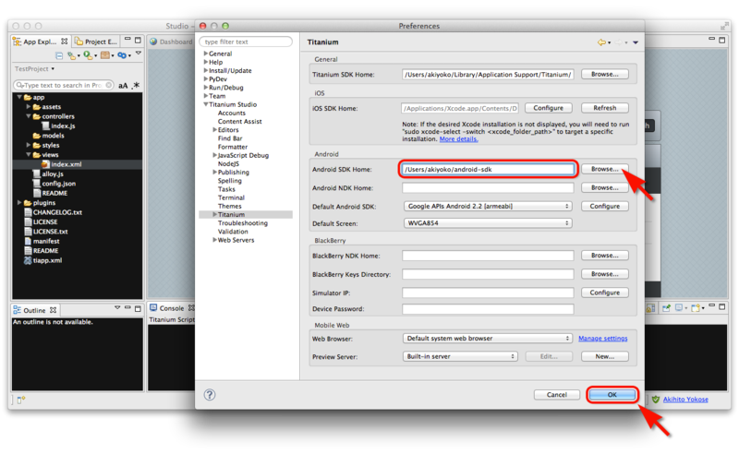Minimize the Outline panel
The width and height of the screenshot is (739, 454).
[x=127, y=307]
